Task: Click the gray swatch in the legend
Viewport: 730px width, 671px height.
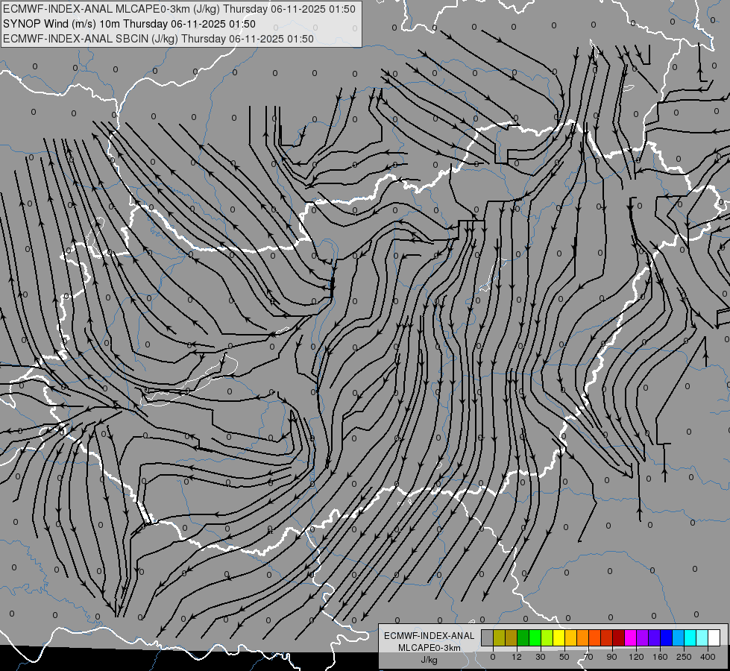Action: coord(488,637)
